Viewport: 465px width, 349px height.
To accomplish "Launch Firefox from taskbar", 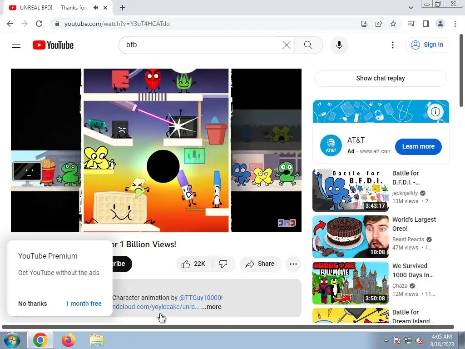I will click(69, 340).
